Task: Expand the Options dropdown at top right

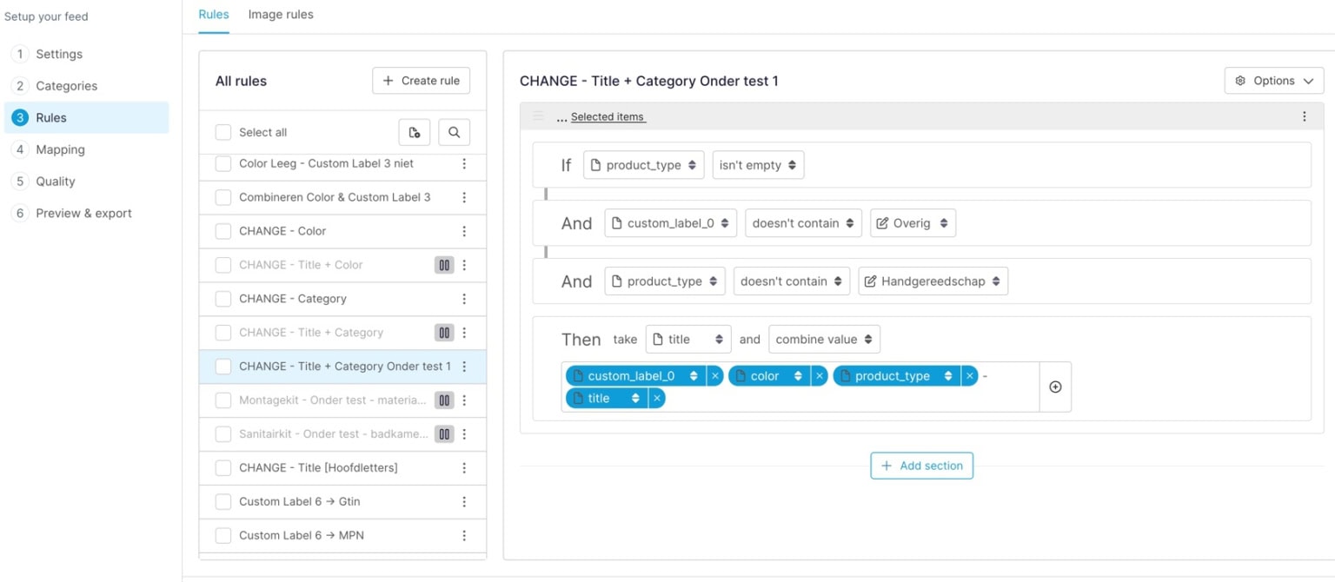Action: click(x=1273, y=80)
